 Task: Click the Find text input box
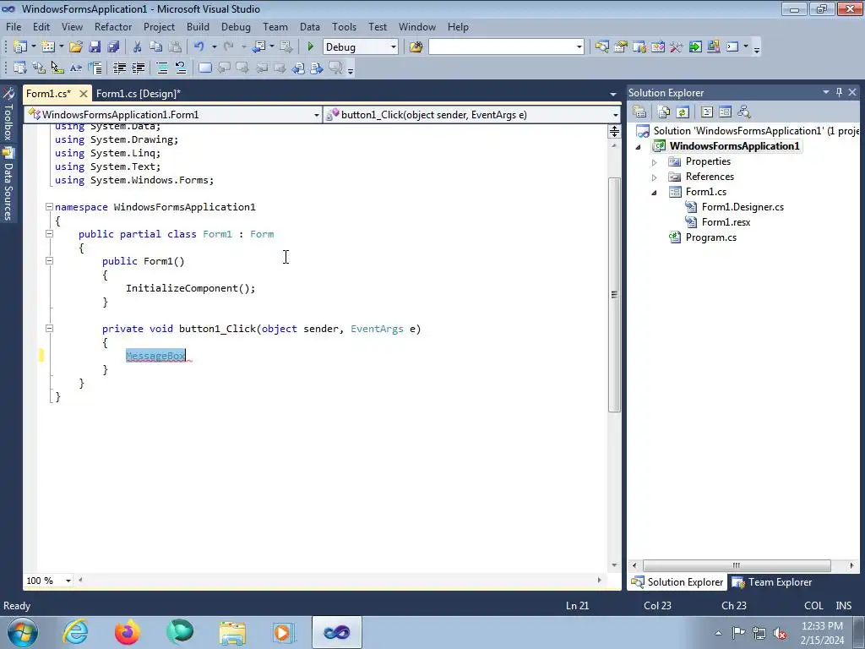[x=502, y=47]
